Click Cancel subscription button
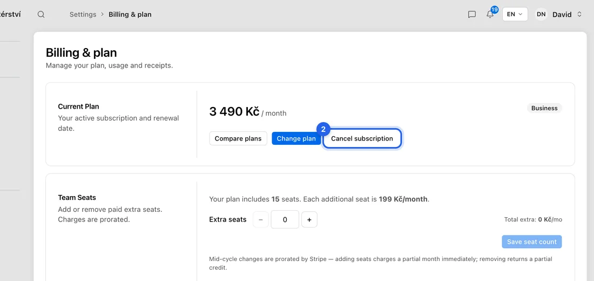The width and height of the screenshot is (594, 281). [362, 138]
